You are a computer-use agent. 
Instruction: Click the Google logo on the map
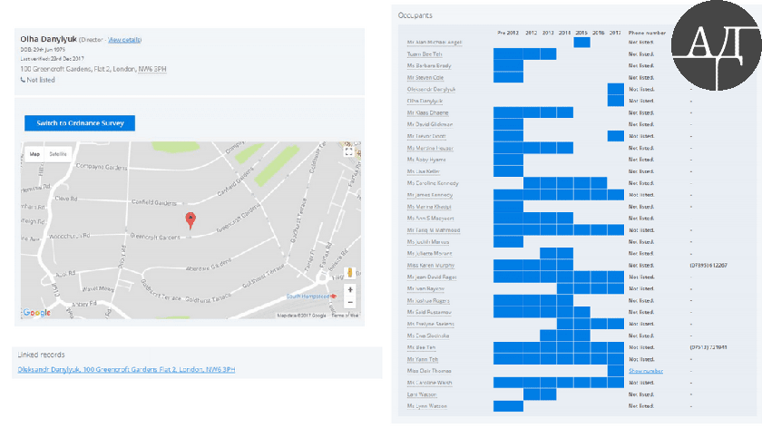coord(36,313)
